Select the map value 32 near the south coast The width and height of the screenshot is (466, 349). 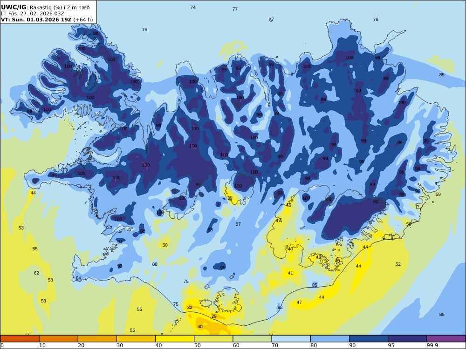[x=190, y=308]
